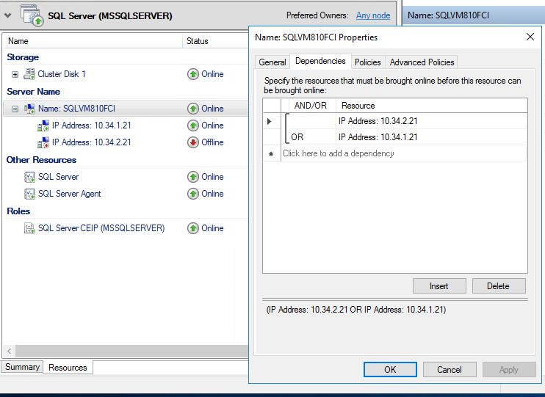The image size is (545, 397).
Task: Click the Other Resources group heading
Action: [41, 160]
